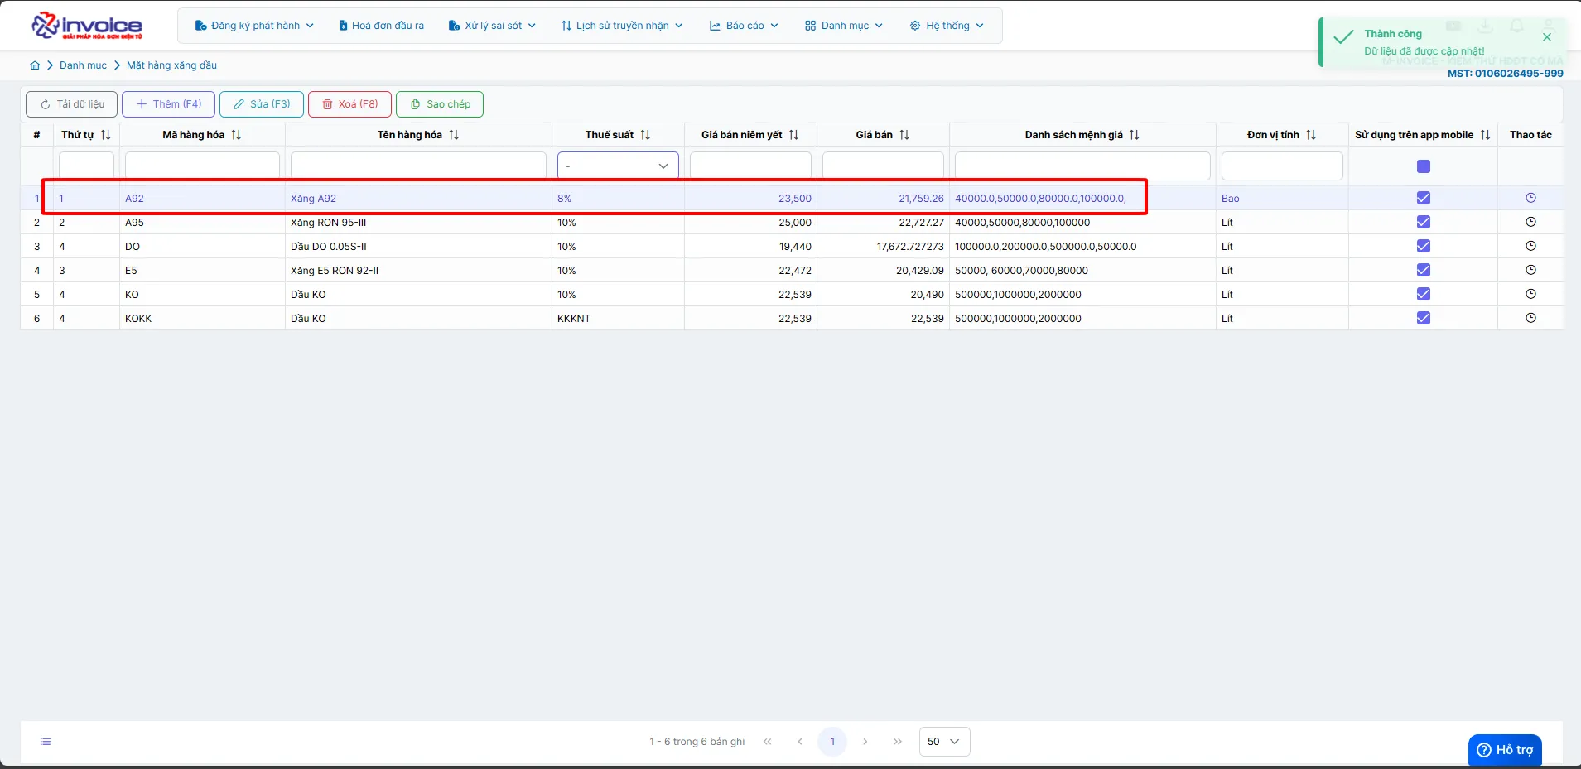Expand Đăng ký phát hành menu

[x=254, y=26]
